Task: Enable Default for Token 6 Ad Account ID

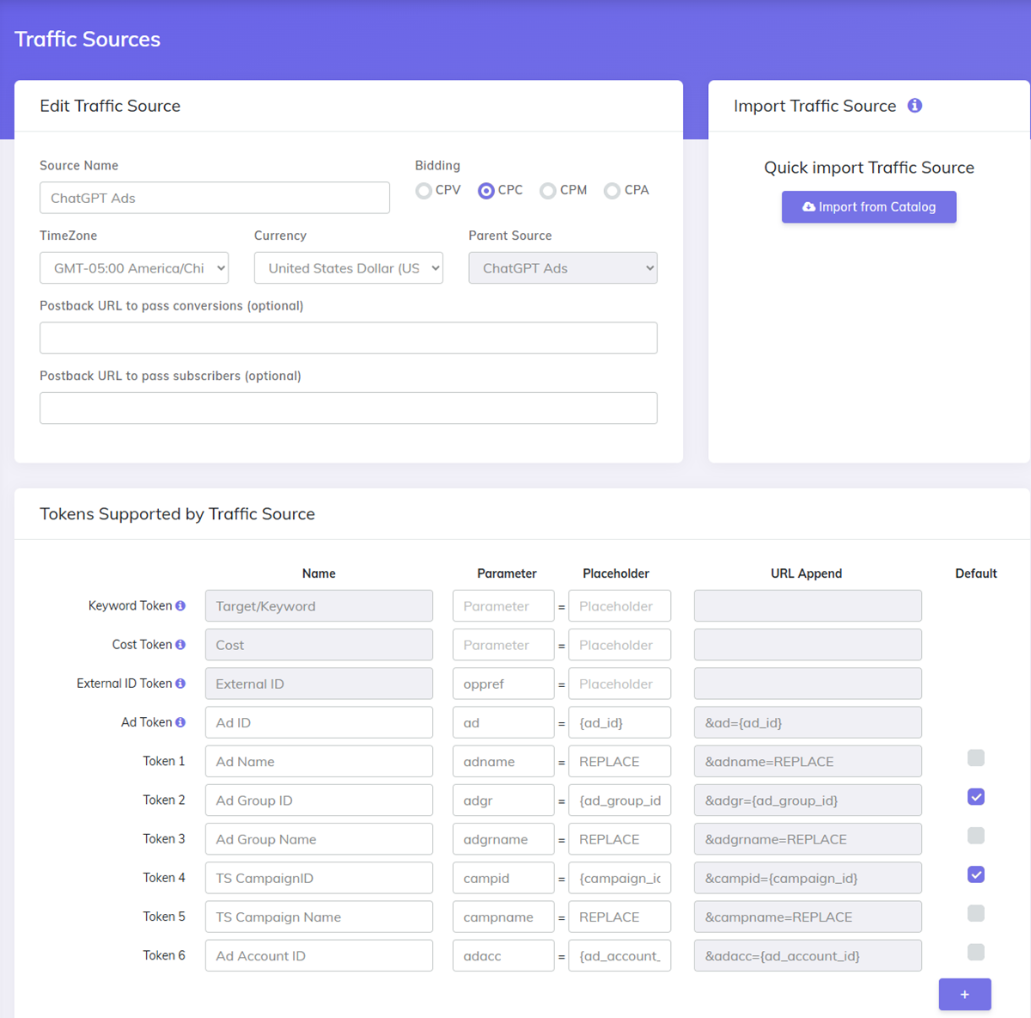Action: point(976,952)
